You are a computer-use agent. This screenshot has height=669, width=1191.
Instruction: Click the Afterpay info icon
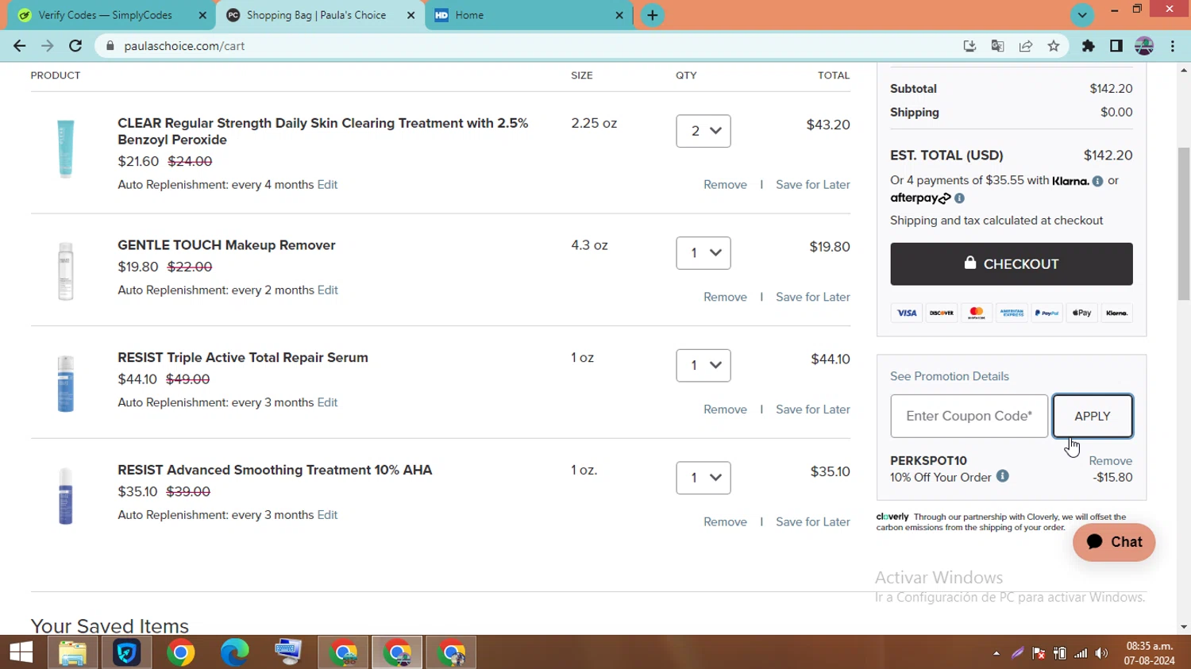[959, 198]
